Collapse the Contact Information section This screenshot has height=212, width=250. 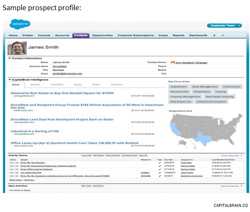(10, 59)
